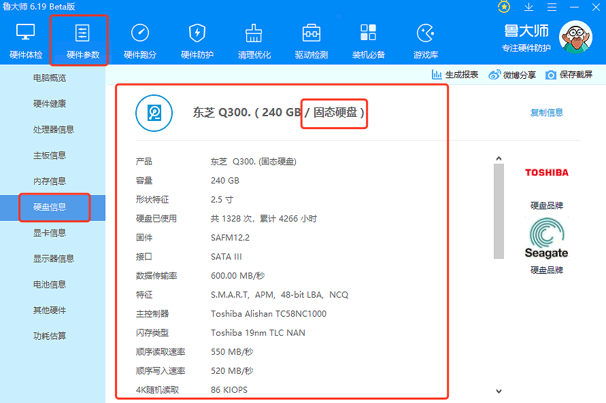606x403 pixels.
Task: Click the interface value SATA III
Action: coord(226,257)
